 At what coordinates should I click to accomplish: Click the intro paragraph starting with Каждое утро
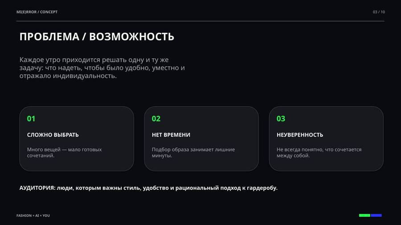[x=102, y=68]
